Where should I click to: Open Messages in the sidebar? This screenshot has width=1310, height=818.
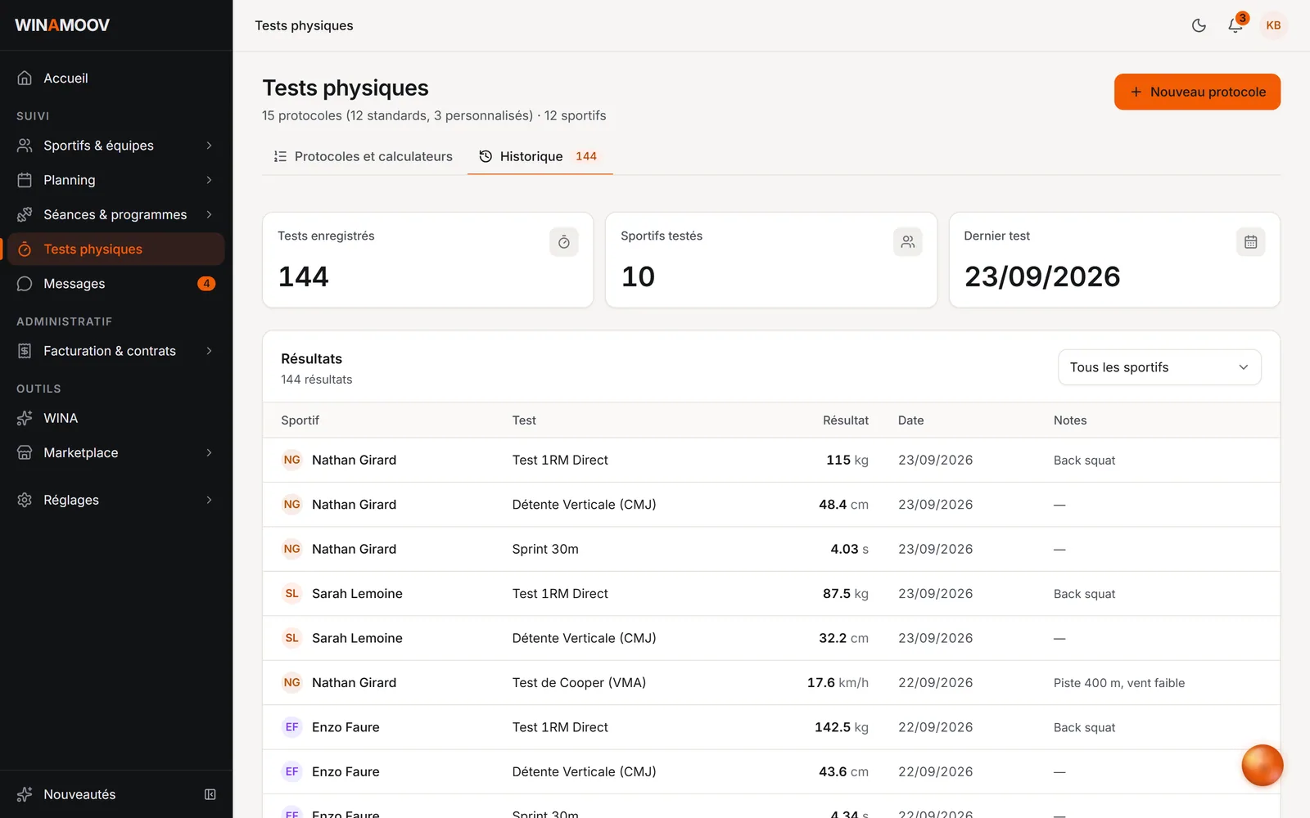coord(116,284)
